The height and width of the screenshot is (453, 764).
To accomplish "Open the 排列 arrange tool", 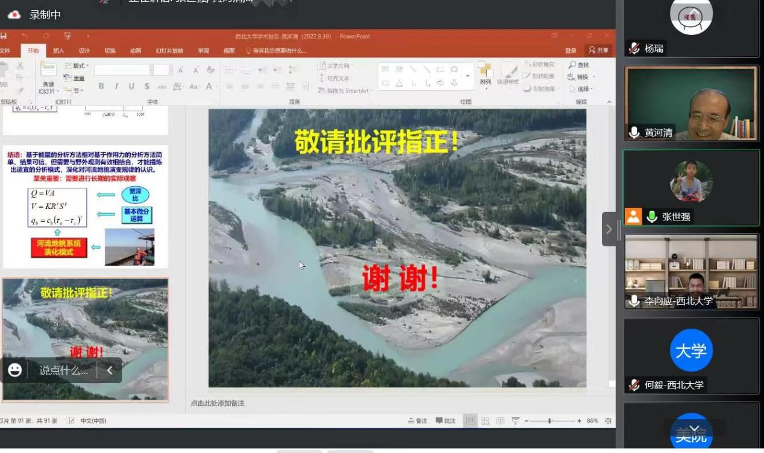I will 485,72.
